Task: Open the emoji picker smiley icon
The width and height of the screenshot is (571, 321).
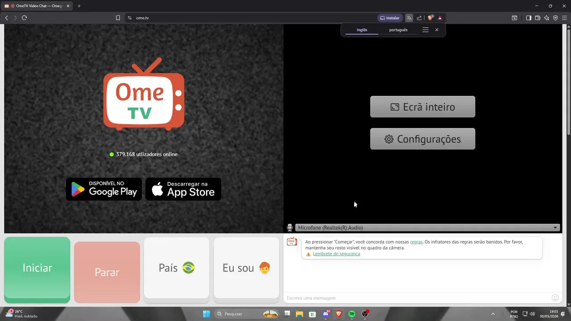Action: tap(555, 298)
